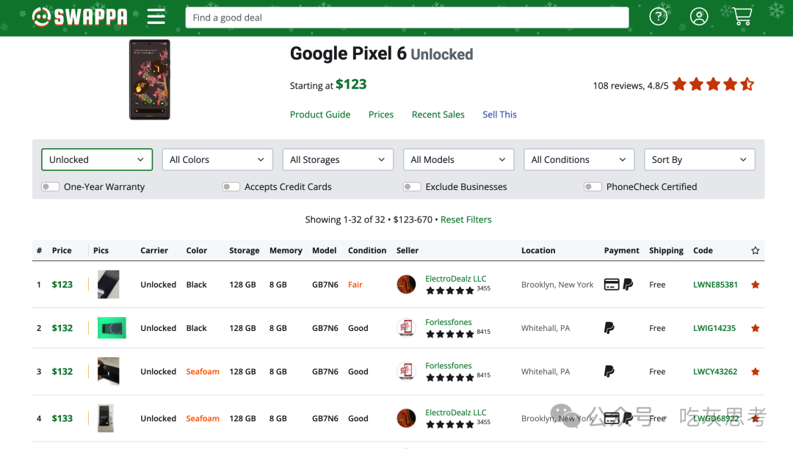This screenshot has width=793, height=449.
Task: Open the shopping cart icon
Action: tap(742, 17)
